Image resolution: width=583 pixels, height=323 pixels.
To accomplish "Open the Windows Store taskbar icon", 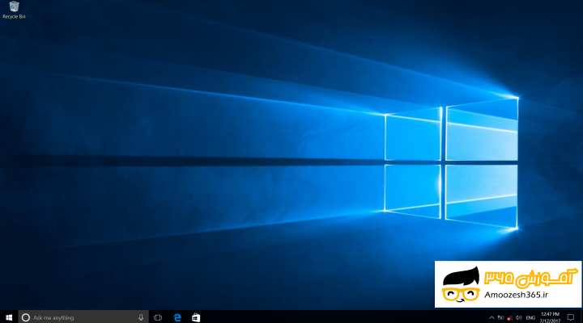I will tap(196, 317).
